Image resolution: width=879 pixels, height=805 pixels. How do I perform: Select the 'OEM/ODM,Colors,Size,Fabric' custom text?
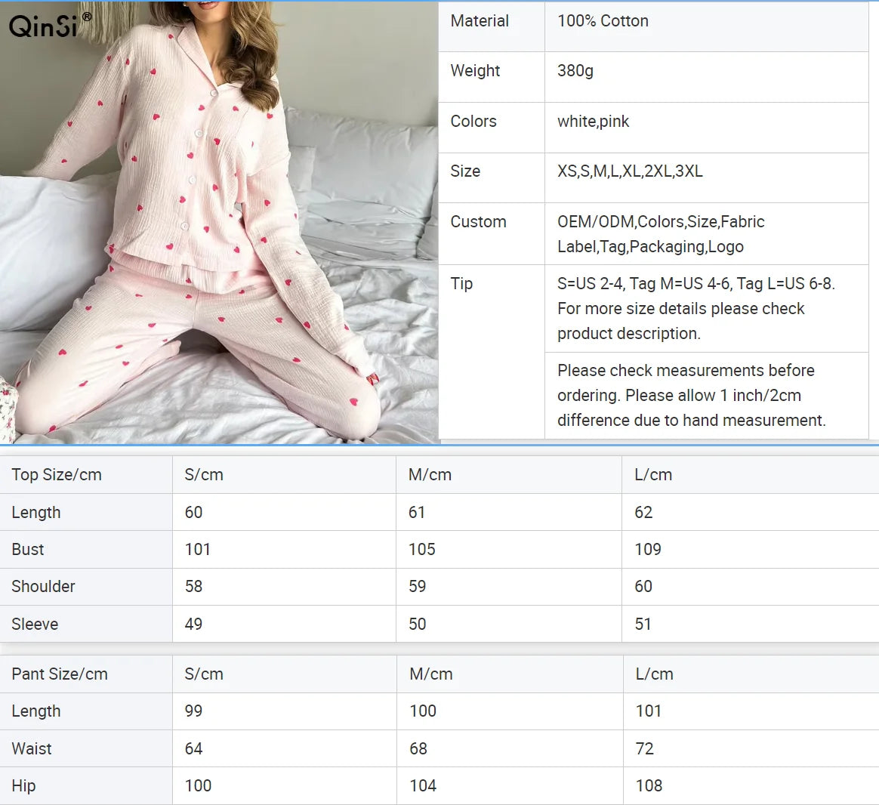(660, 222)
